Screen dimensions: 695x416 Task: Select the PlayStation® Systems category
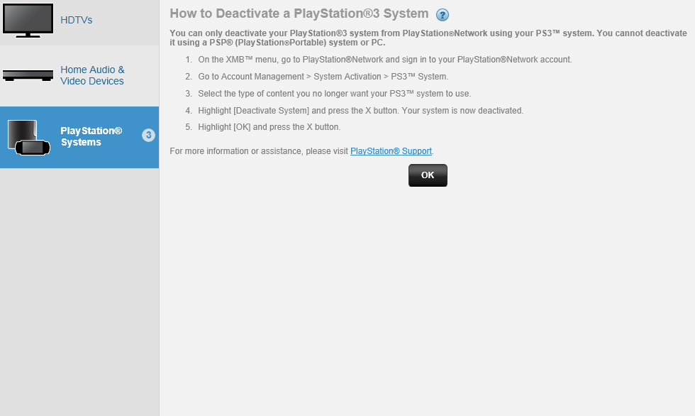pos(79,137)
